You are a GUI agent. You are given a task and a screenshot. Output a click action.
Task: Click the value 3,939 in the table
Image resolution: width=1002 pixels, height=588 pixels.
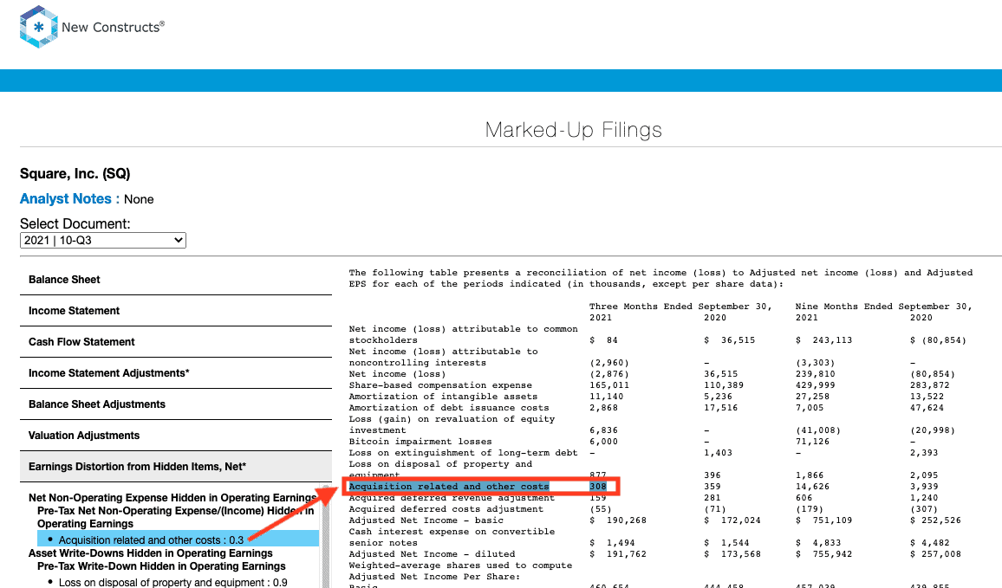924,487
